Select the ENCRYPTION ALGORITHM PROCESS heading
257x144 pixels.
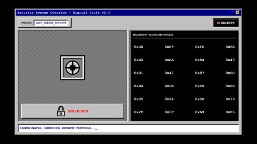[153, 35]
